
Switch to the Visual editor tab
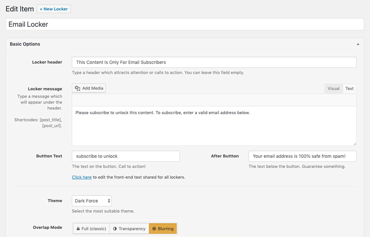click(x=333, y=89)
